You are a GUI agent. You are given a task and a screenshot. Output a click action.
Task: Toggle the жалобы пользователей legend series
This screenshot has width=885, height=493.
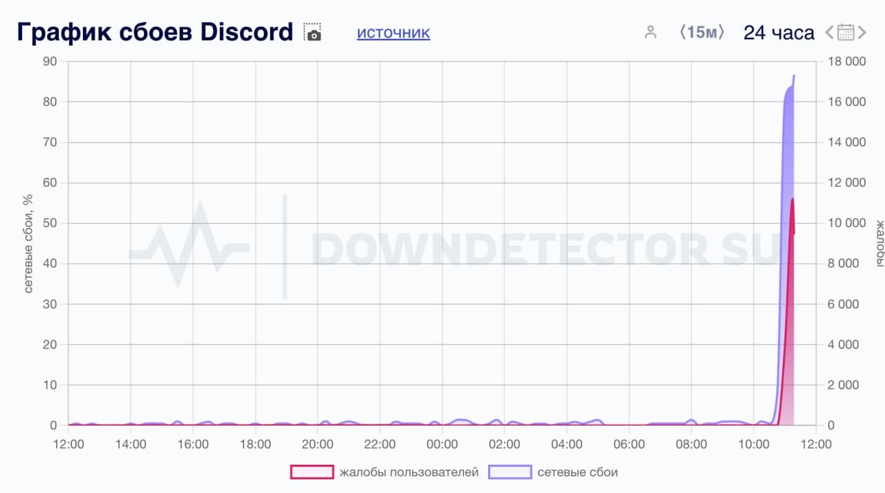tap(409, 472)
